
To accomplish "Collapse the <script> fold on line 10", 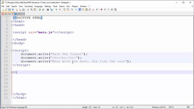I will 12,51.
